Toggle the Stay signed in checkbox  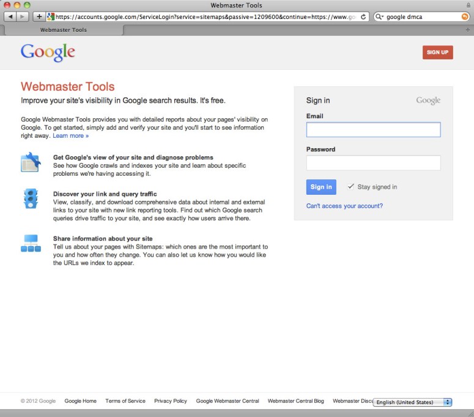tap(350, 187)
